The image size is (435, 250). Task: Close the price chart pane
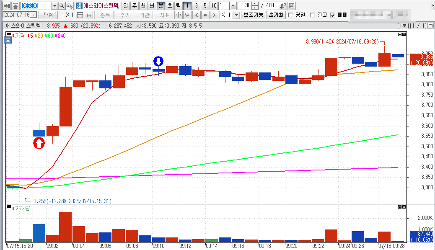(404, 34)
